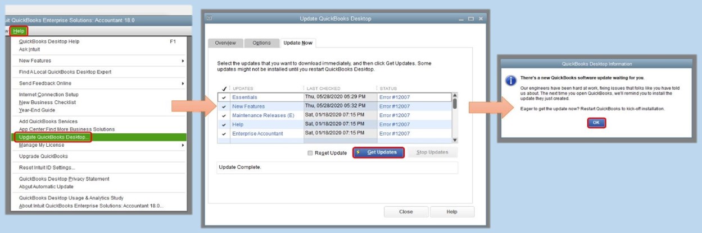Viewport: 702px width, 233px height.
Task: Click Upgrade QuickBooks menu entry
Action: pyautogui.click(x=98, y=156)
